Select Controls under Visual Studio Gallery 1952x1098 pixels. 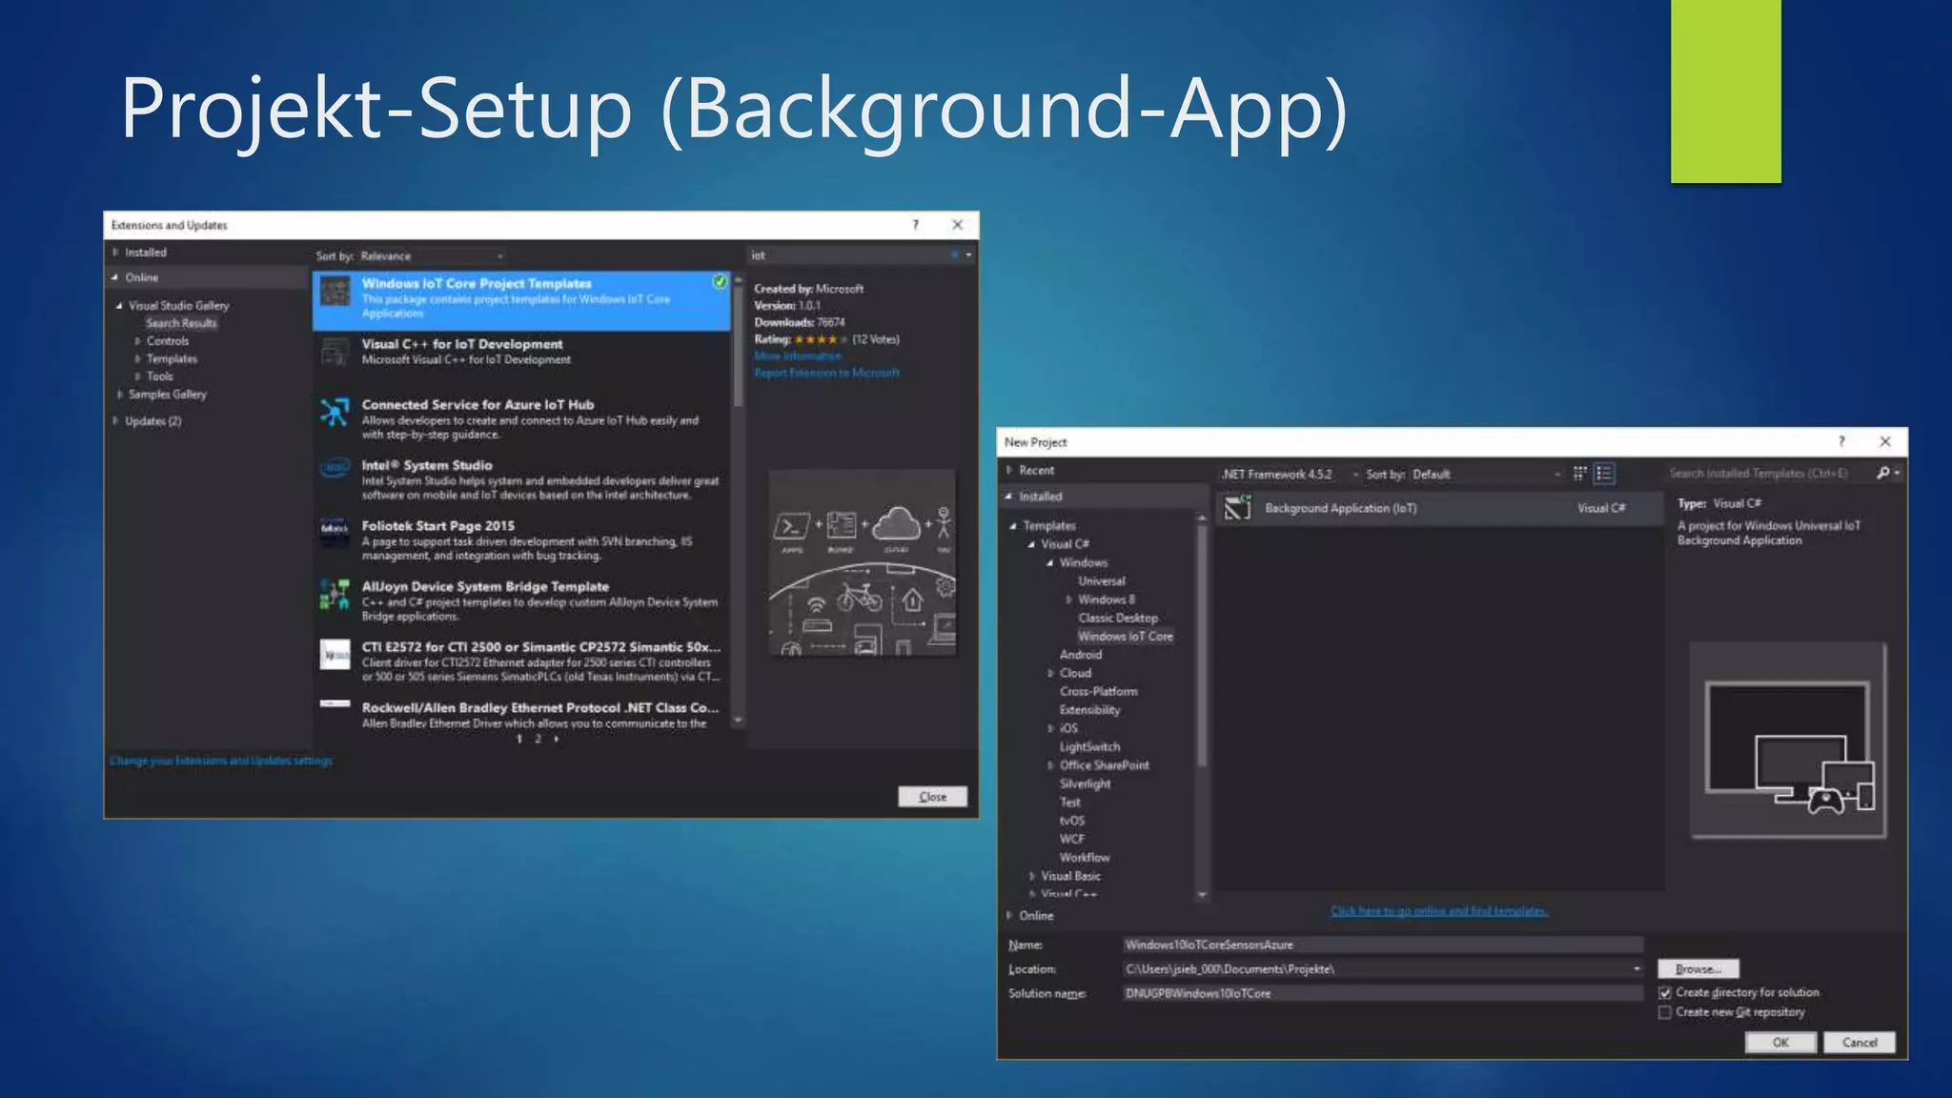[x=168, y=341]
